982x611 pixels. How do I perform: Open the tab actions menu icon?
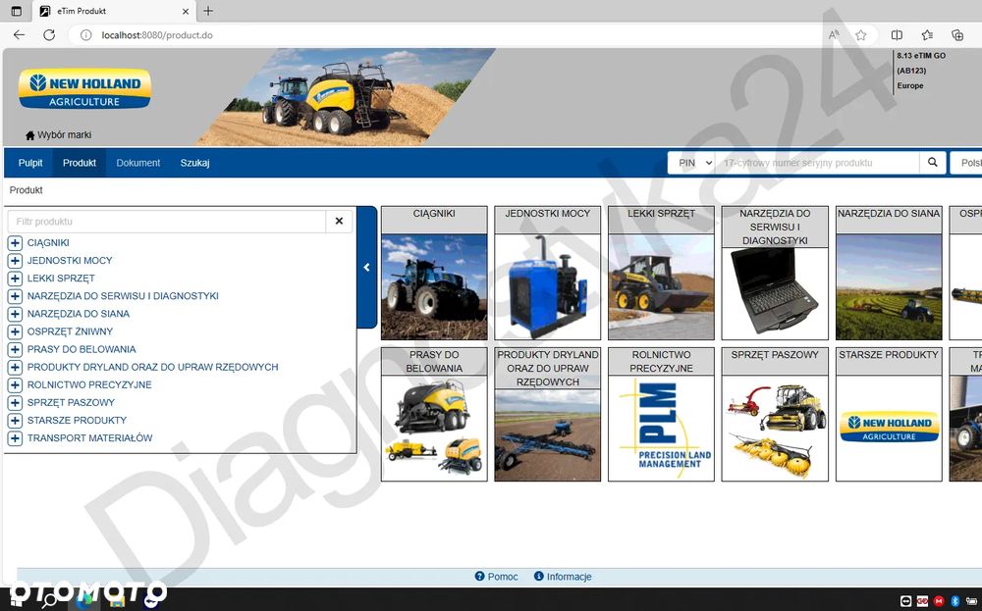17,11
